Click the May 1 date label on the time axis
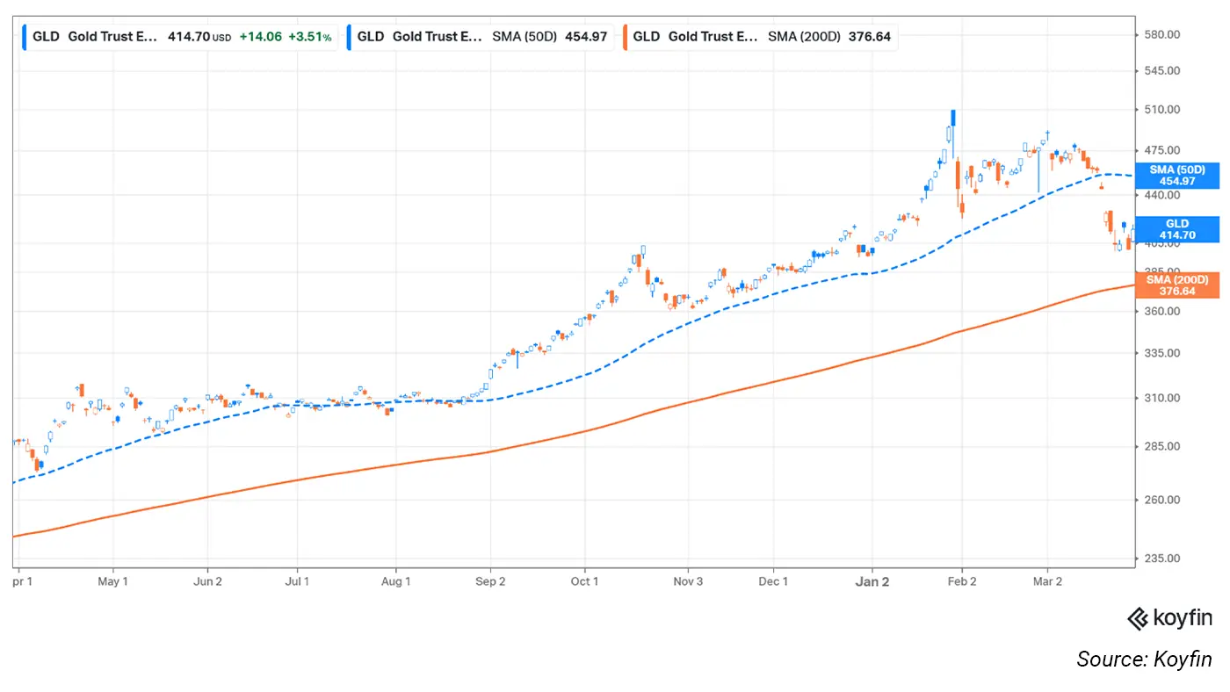 112,581
